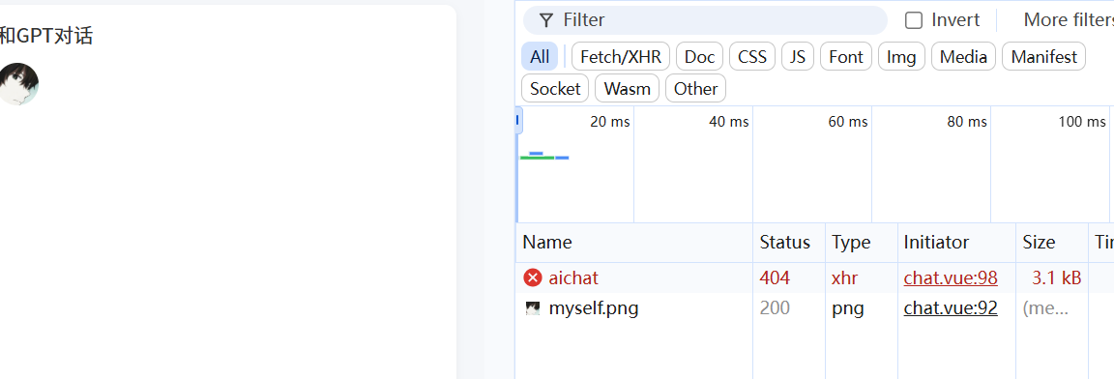Click the green bar in timeline overview
The height and width of the screenshot is (379, 1114).
pyautogui.click(x=537, y=158)
